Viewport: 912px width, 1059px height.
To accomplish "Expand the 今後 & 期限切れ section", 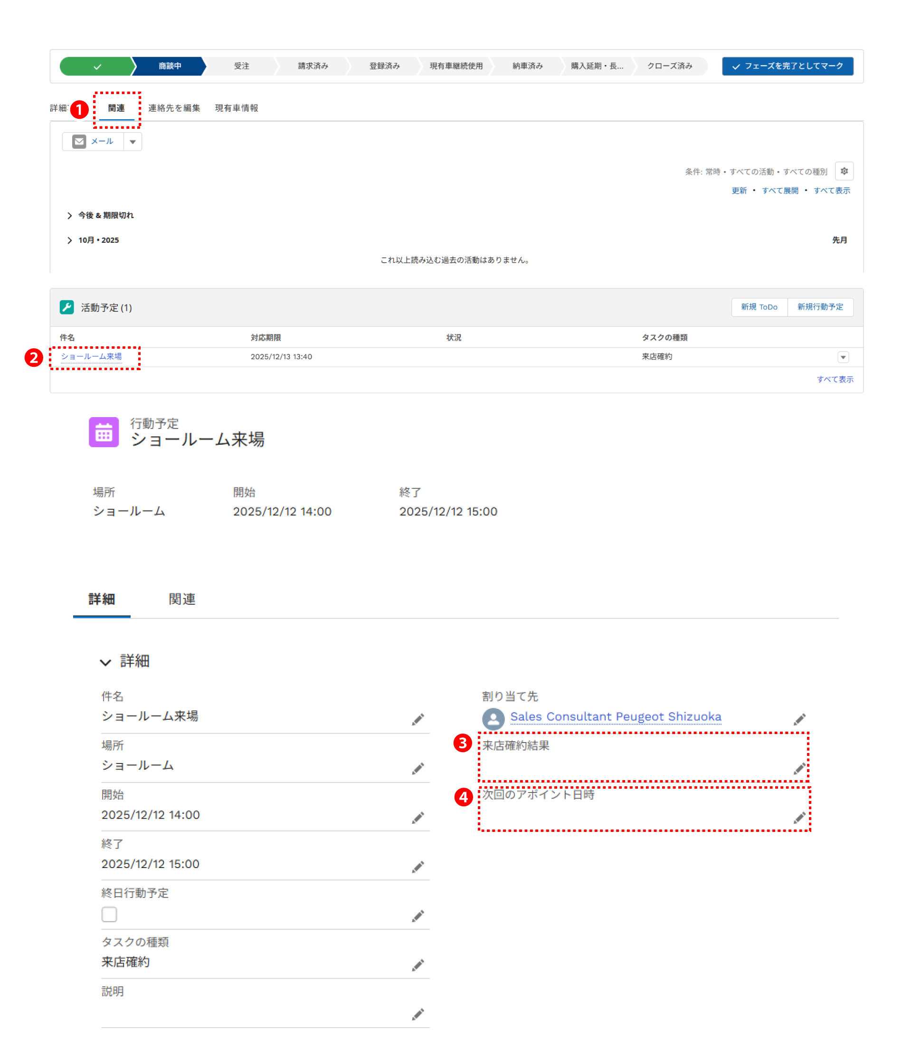I will (69, 216).
